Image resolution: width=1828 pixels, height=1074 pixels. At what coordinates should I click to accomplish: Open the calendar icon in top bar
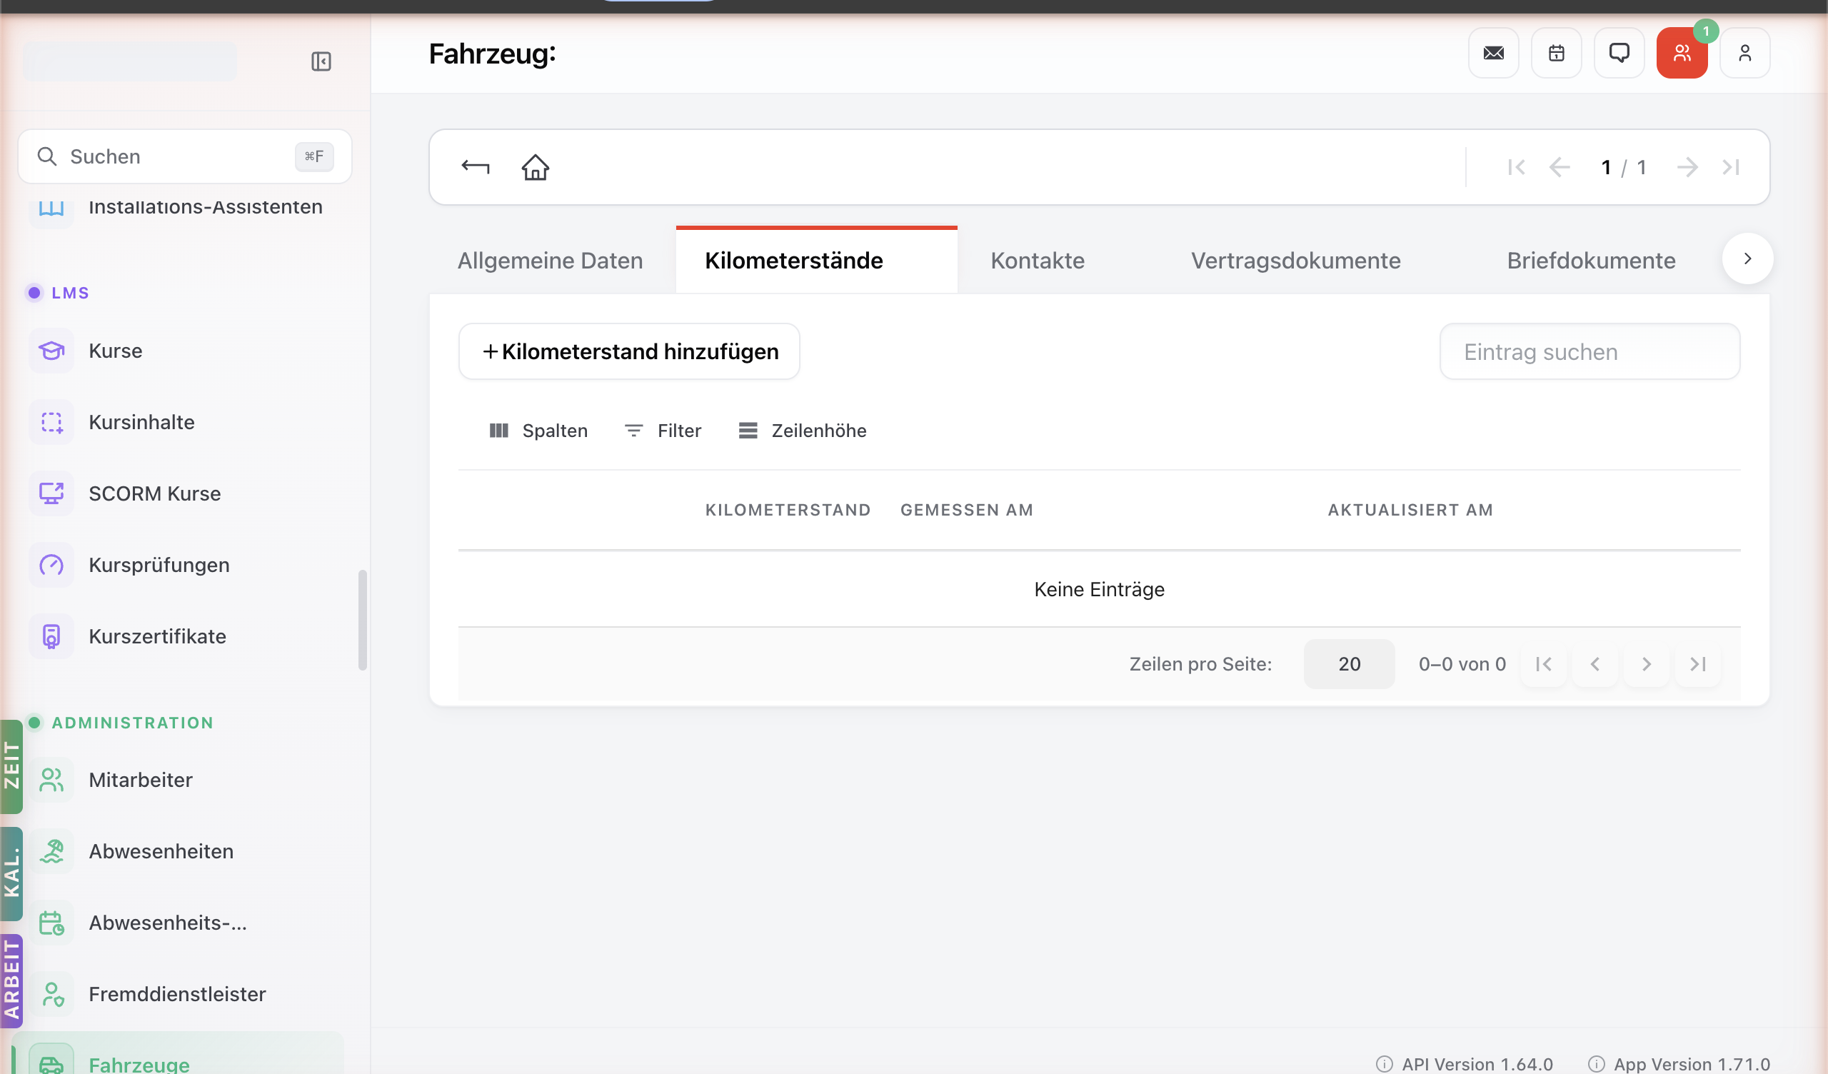(1556, 53)
